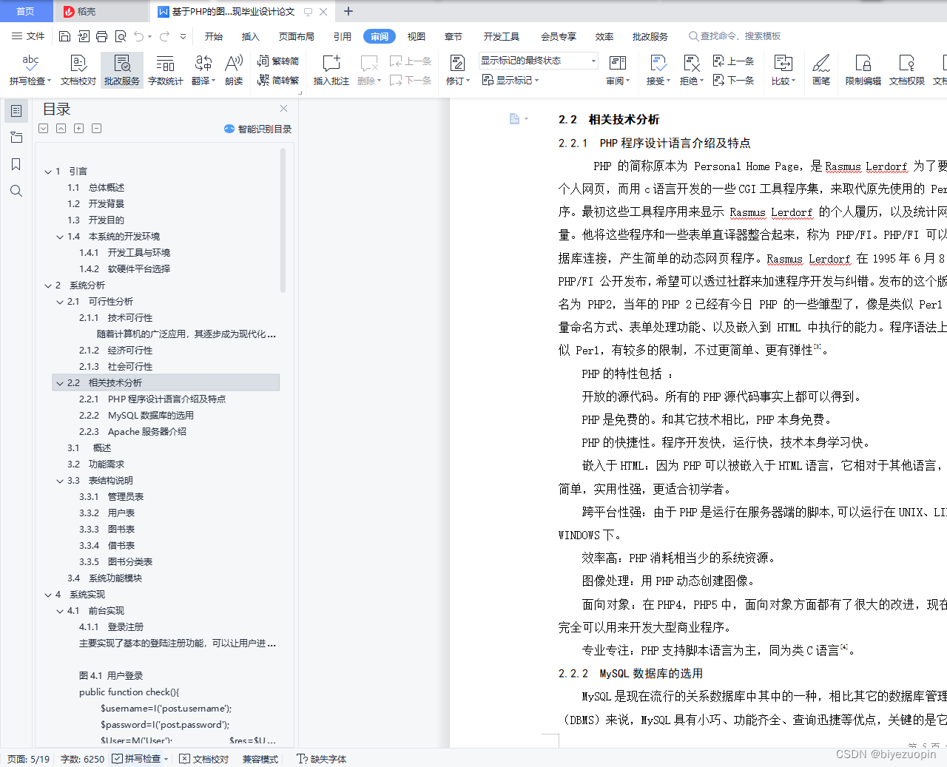The width and height of the screenshot is (947, 767).
Task: Open 批改服务 correction service
Action: tap(122, 70)
